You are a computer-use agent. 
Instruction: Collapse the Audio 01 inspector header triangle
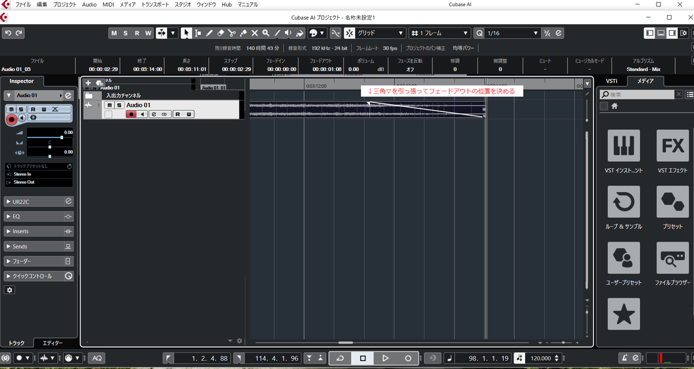pyautogui.click(x=9, y=95)
